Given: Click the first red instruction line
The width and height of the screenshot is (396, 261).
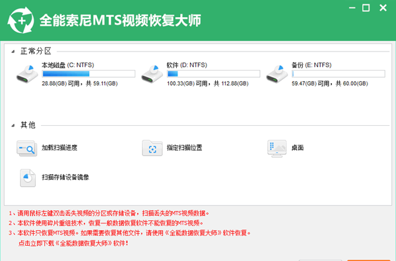Looking at the screenshot, I should click(x=109, y=214).
